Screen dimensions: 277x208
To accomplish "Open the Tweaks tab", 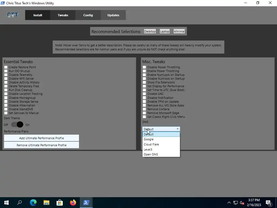I will pos(63,15).
